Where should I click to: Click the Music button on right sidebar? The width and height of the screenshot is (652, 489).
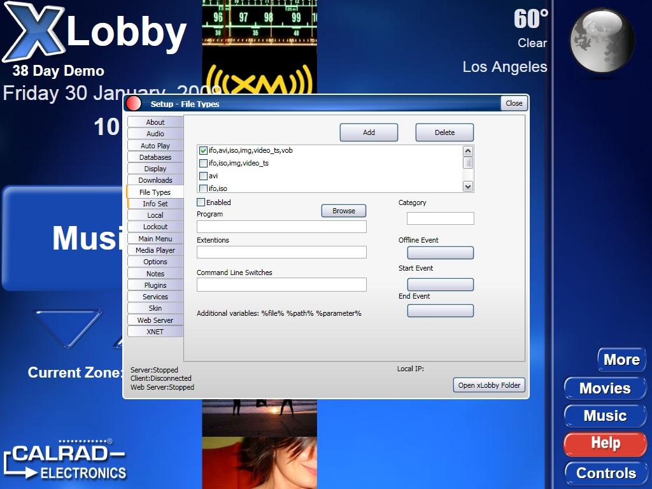click(x=605, y=416)
